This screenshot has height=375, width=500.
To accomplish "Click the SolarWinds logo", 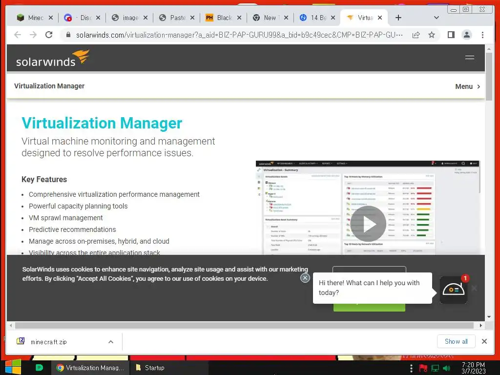I will pyautogui.click(x=53, y=58).
